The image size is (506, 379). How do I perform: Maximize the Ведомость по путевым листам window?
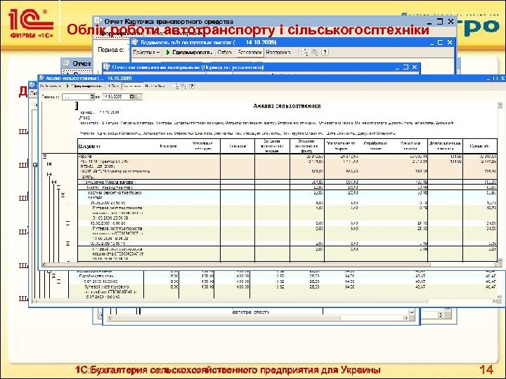440,42
